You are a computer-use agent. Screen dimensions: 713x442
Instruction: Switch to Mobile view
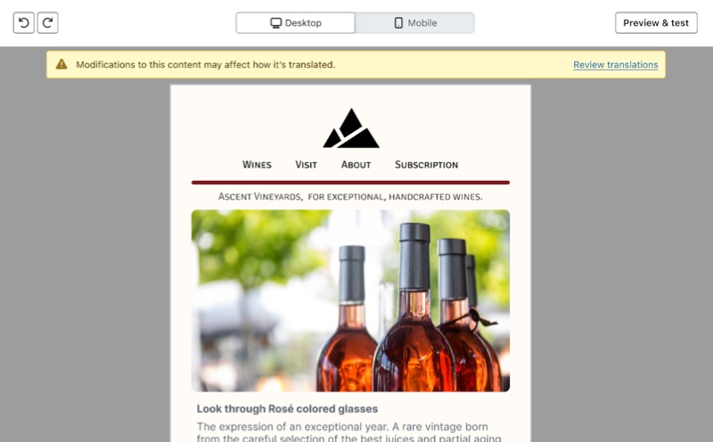click(x=414, y=23)
